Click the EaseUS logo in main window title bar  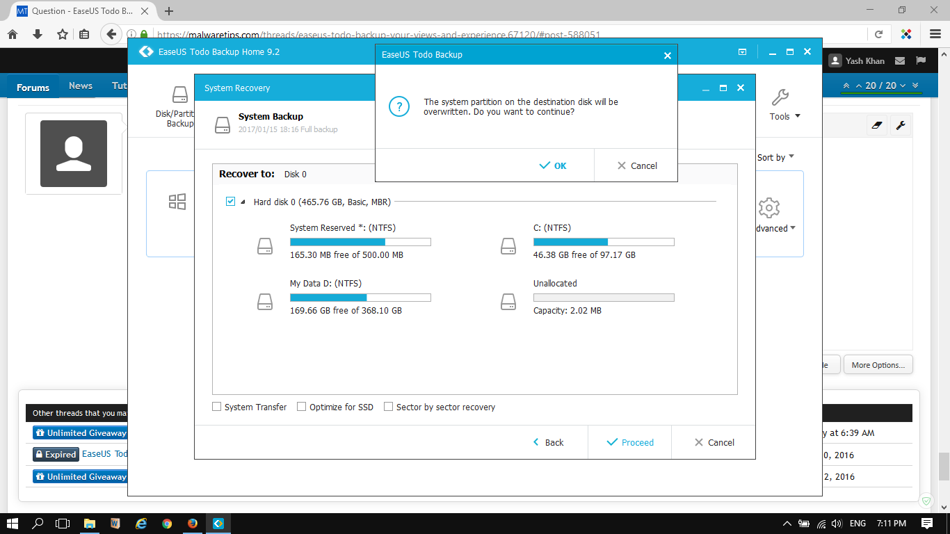point(146,51)
